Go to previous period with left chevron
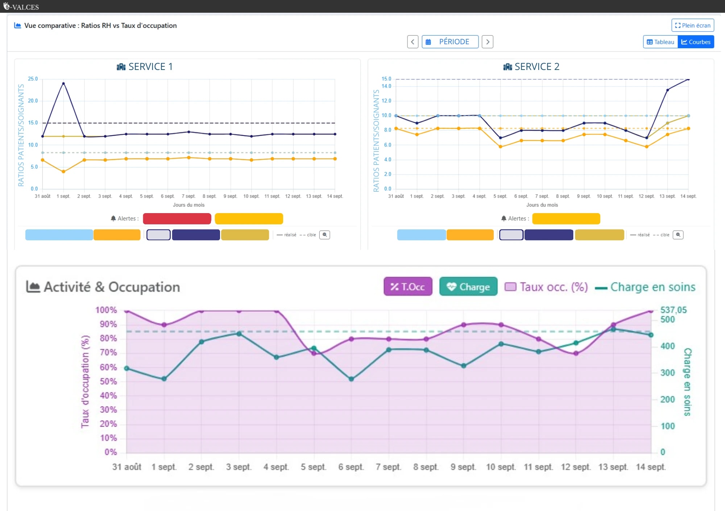The height and width of the screenshot is (511, 725). pos(413,42)
